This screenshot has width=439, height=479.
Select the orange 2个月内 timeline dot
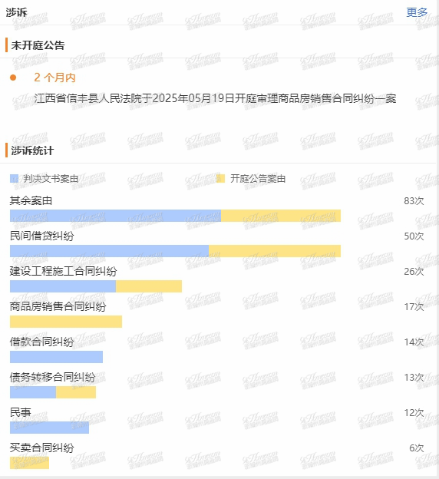pyautogui.click(x=13, y=78)
